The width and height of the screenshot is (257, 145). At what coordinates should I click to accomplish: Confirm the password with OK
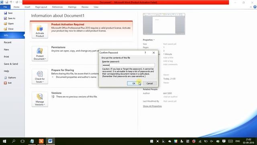pyautogui.click(x=134, y=83)
